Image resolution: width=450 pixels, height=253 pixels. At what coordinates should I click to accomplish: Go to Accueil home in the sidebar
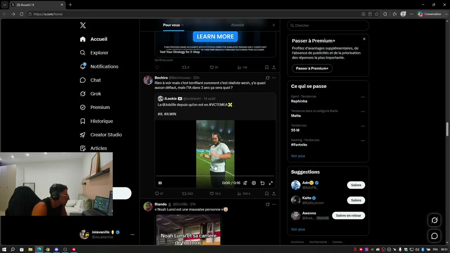[94, 39]
